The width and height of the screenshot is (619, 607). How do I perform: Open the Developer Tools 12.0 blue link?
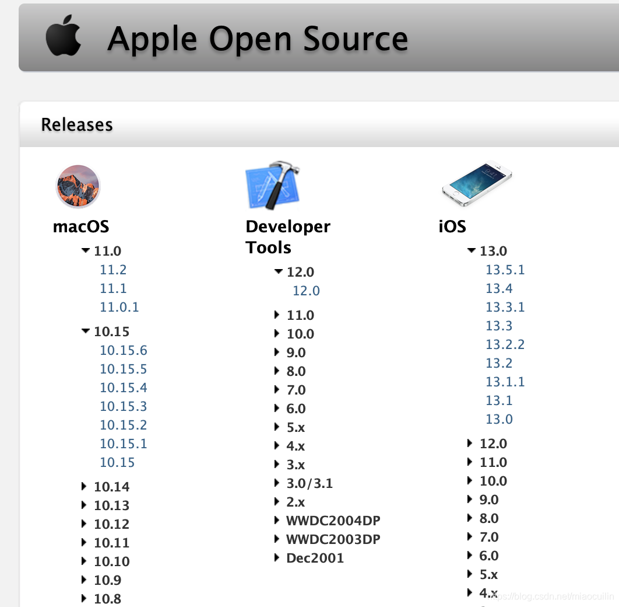[x=307, y=291]
